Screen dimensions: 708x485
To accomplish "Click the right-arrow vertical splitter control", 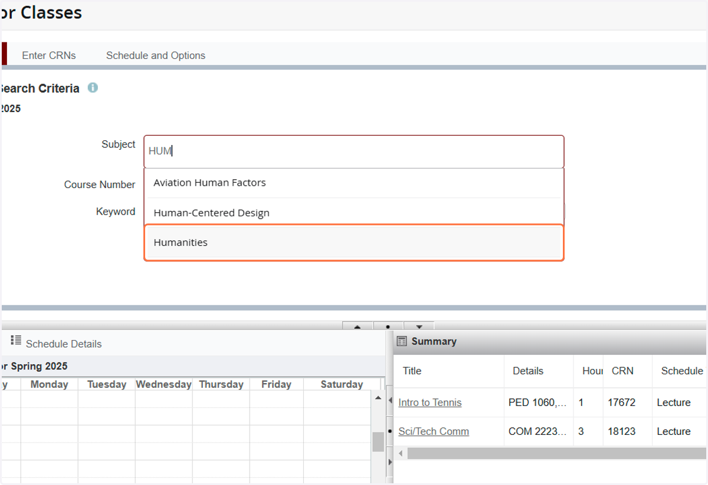I will point(389,462).
